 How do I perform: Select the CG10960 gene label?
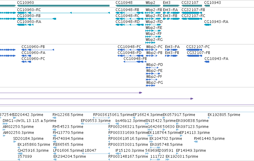(x=25, y=3)
